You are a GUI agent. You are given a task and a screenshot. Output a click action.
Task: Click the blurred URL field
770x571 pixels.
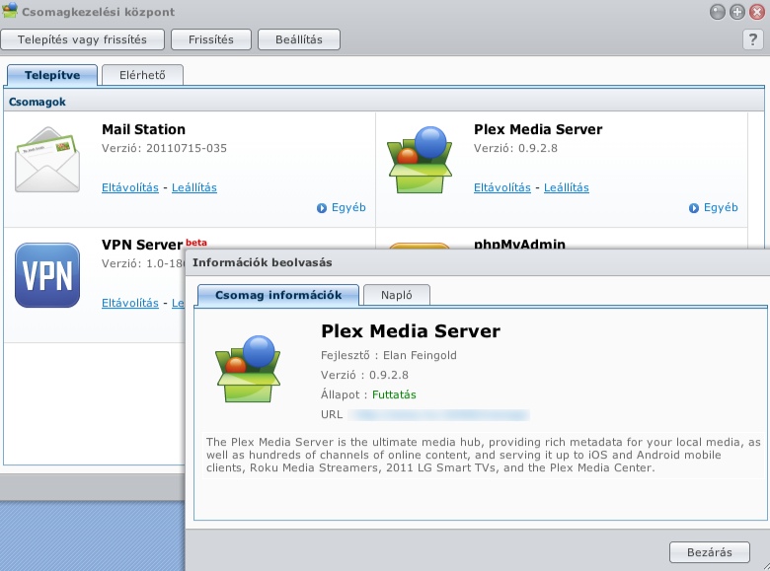438,415
